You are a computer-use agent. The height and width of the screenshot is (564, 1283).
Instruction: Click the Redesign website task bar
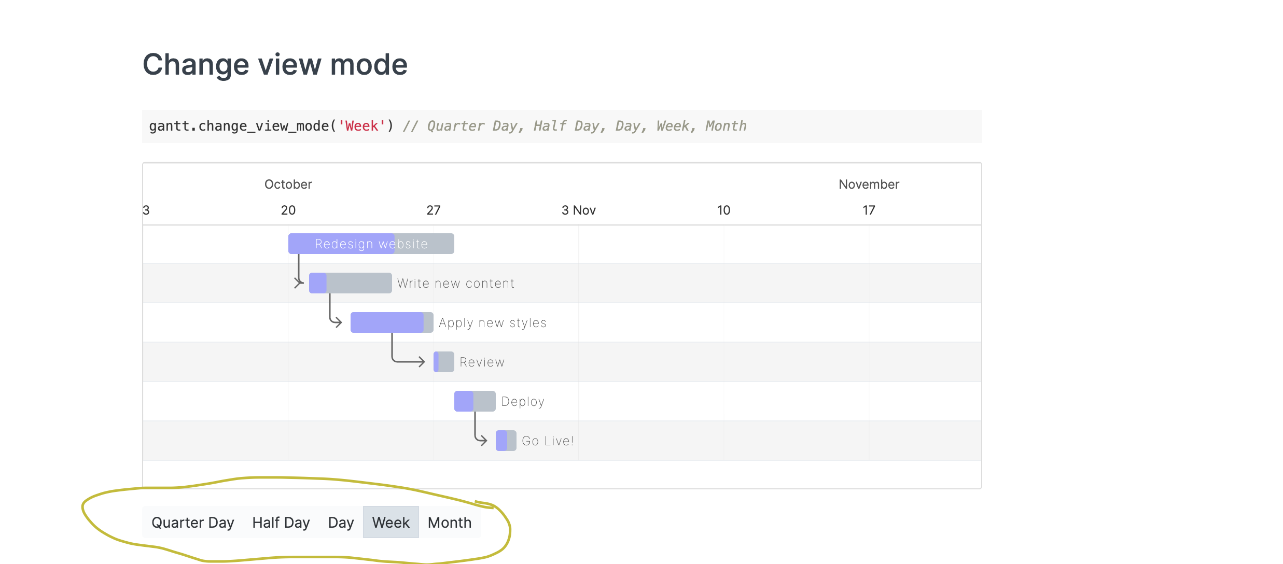(x=371, y=244)
